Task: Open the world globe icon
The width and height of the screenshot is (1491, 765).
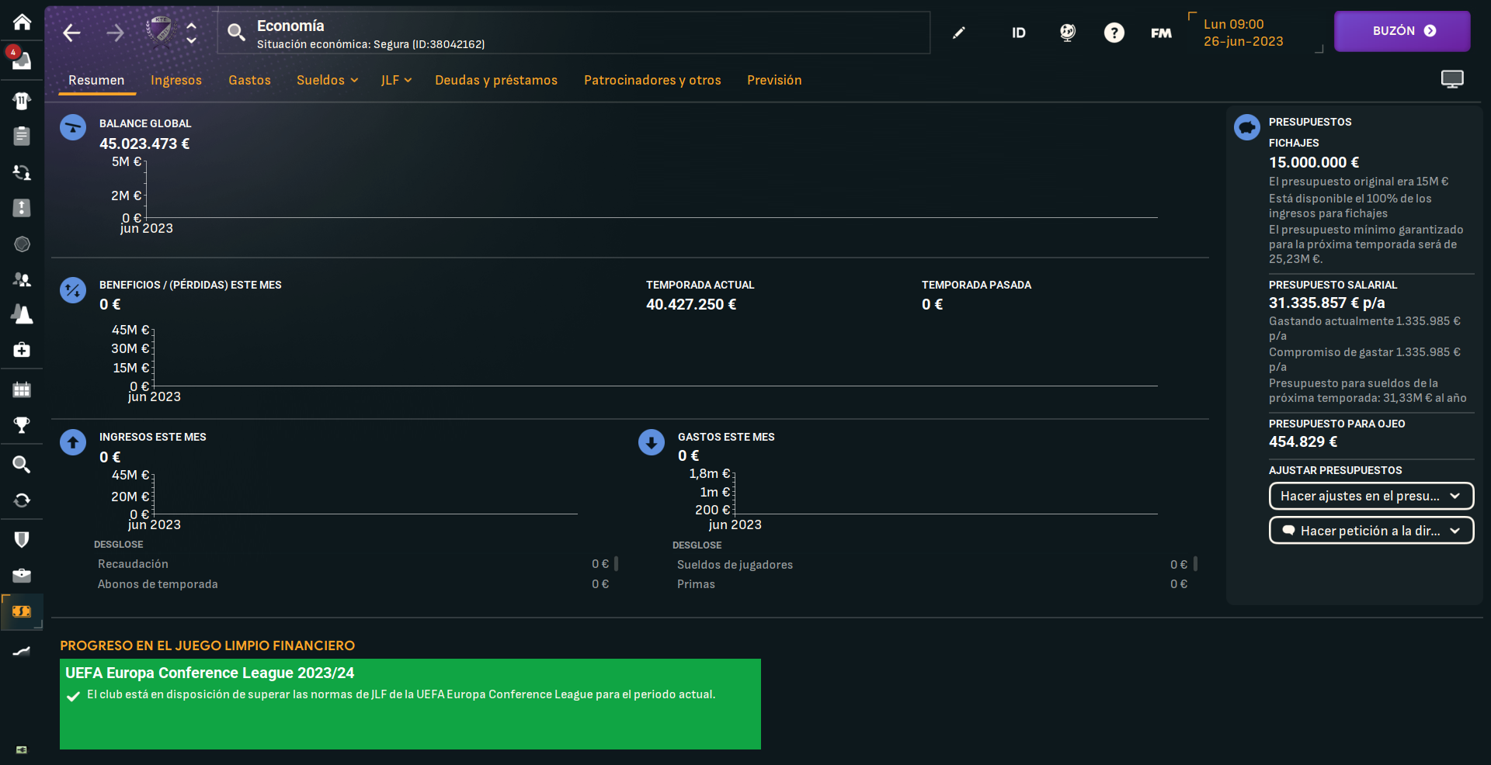Action: coord(1068,33)
